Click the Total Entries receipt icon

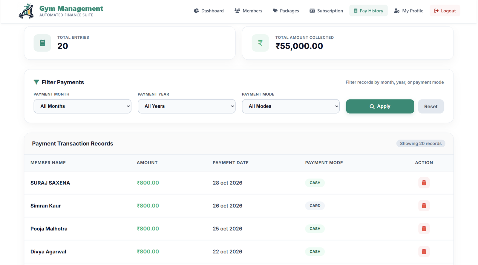tap(42, 43)
